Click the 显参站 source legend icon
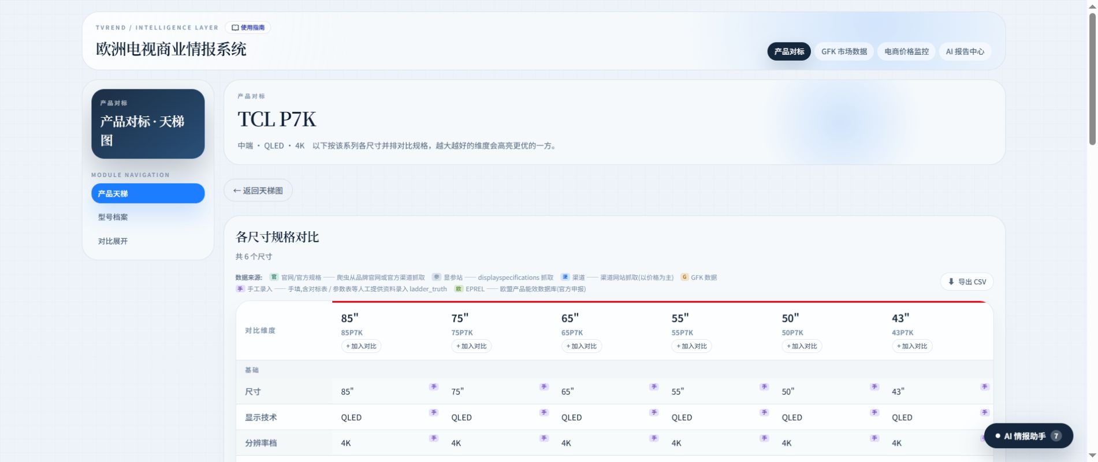The image size is (1098, 462). pyautogui.click(x=437, y=277)
